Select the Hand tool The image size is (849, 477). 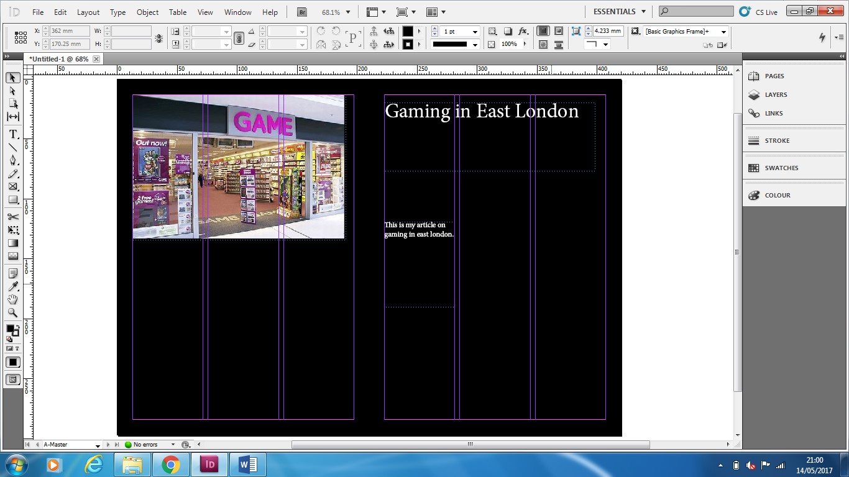(x=12, y=299)
